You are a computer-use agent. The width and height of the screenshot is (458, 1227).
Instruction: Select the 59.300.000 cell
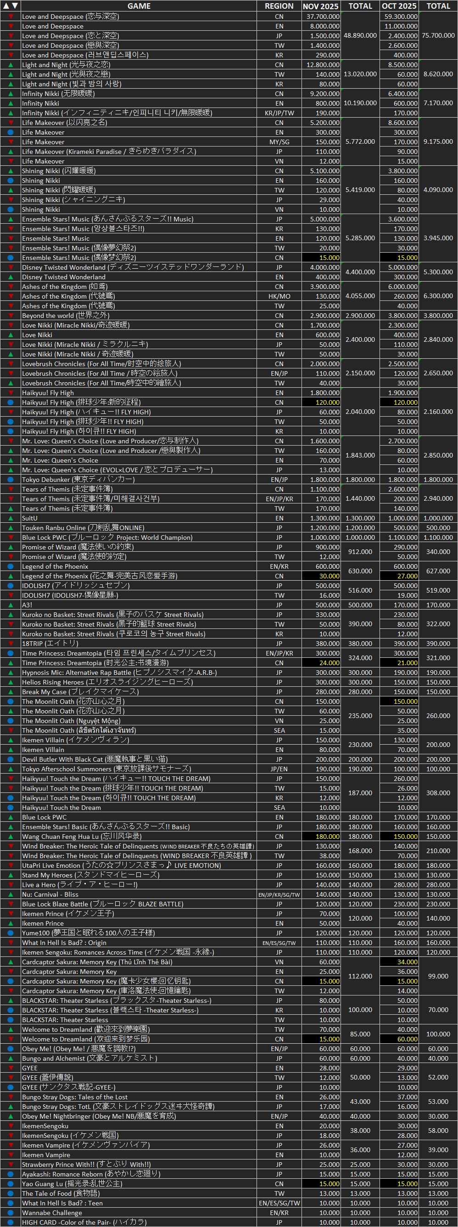click(399, 17)
